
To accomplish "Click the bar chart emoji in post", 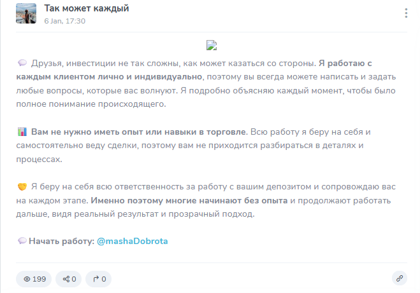I will click(22, 132).
